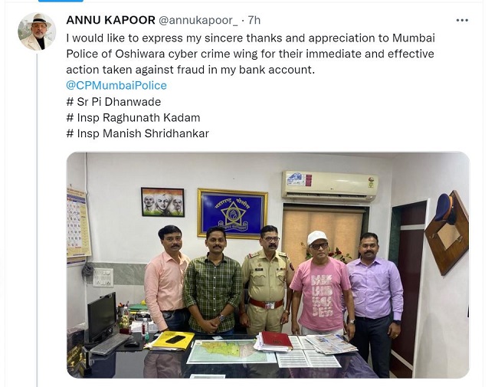Click the man in pink T-shirt in photo

pos(322,284)
